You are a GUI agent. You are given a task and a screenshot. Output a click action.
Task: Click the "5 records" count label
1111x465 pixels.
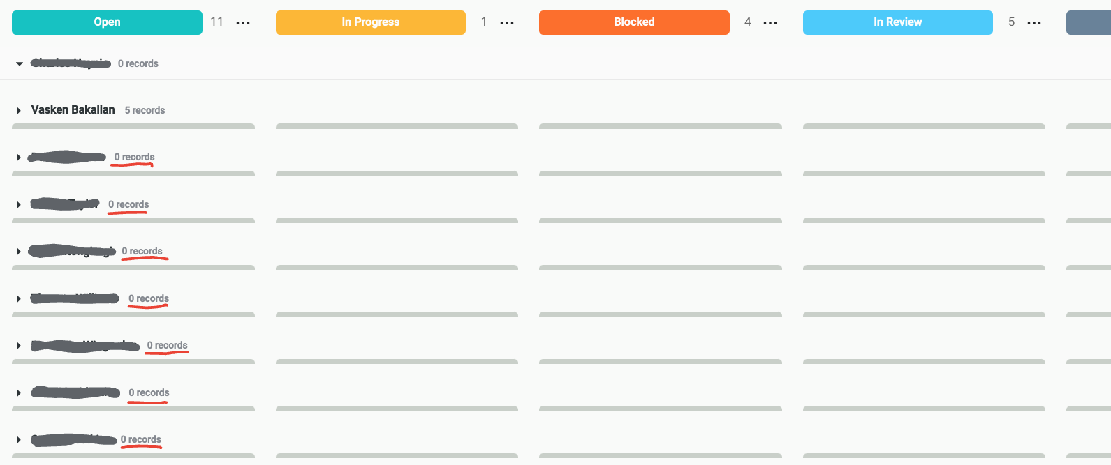tap(145, 110)
